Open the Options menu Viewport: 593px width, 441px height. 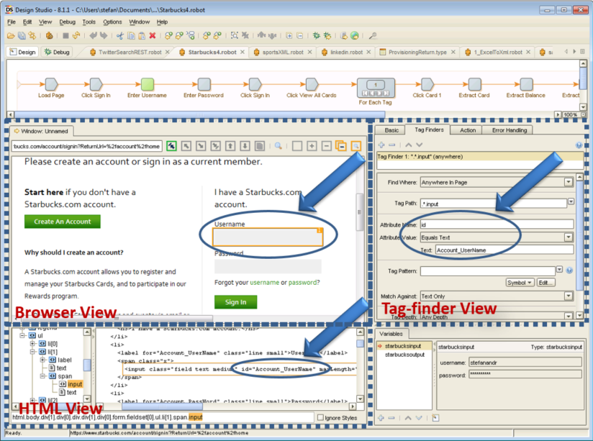pos(112,22)
